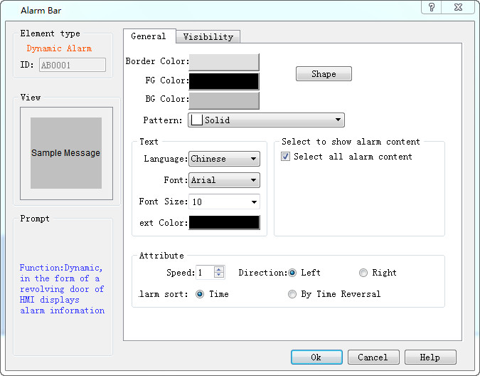This screenshot has height=376, width=480.
Task: Open Help from the bottom button
Action: [x=430, y=357]
